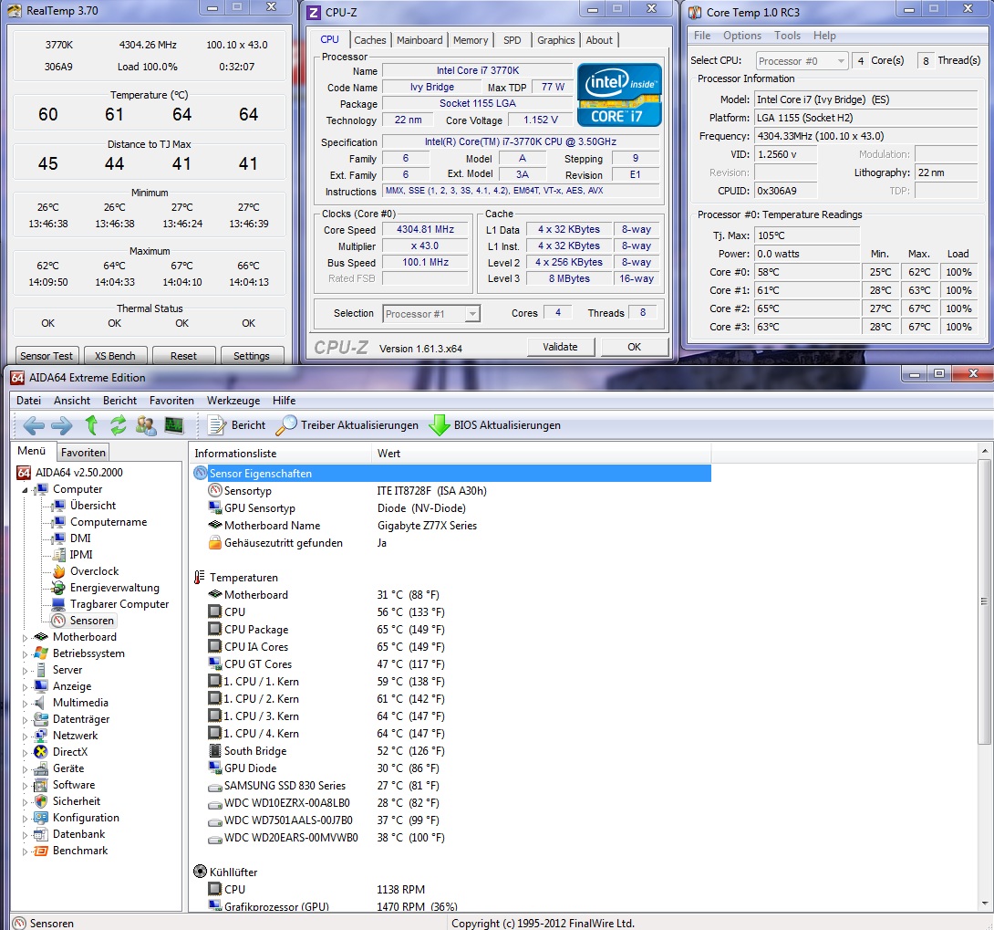Click scrollbar down arrow in AIDA64 list
994x930 pixels.
pos(984,904)
